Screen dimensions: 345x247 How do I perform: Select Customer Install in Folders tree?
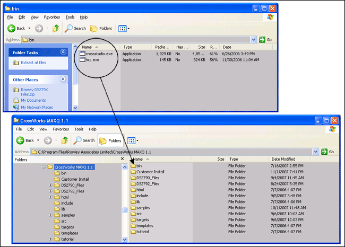tap(72, 179)
